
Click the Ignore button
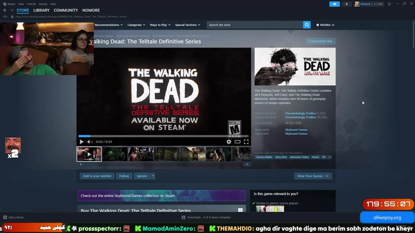click(x=142, y=176)
